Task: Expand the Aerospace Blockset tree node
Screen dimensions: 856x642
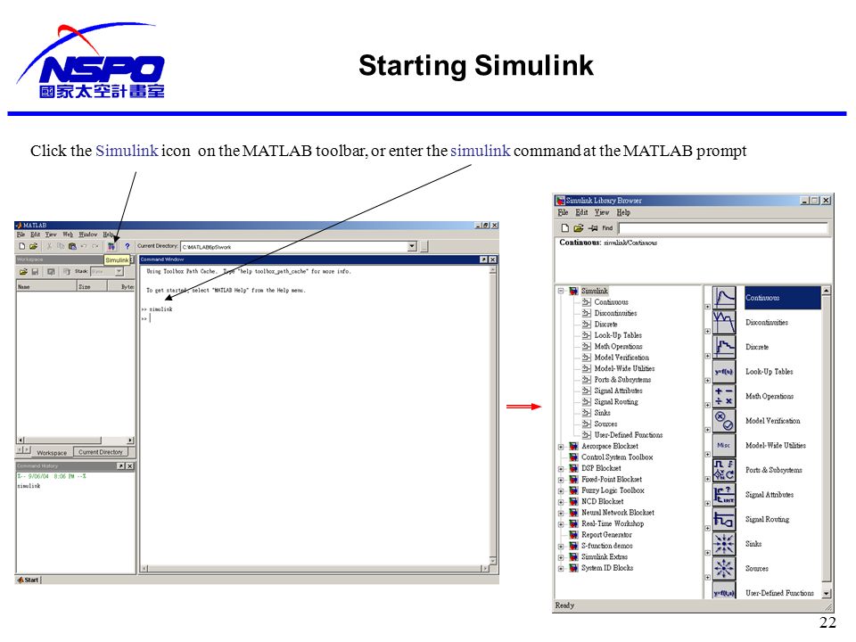Action: coord(561,447)
